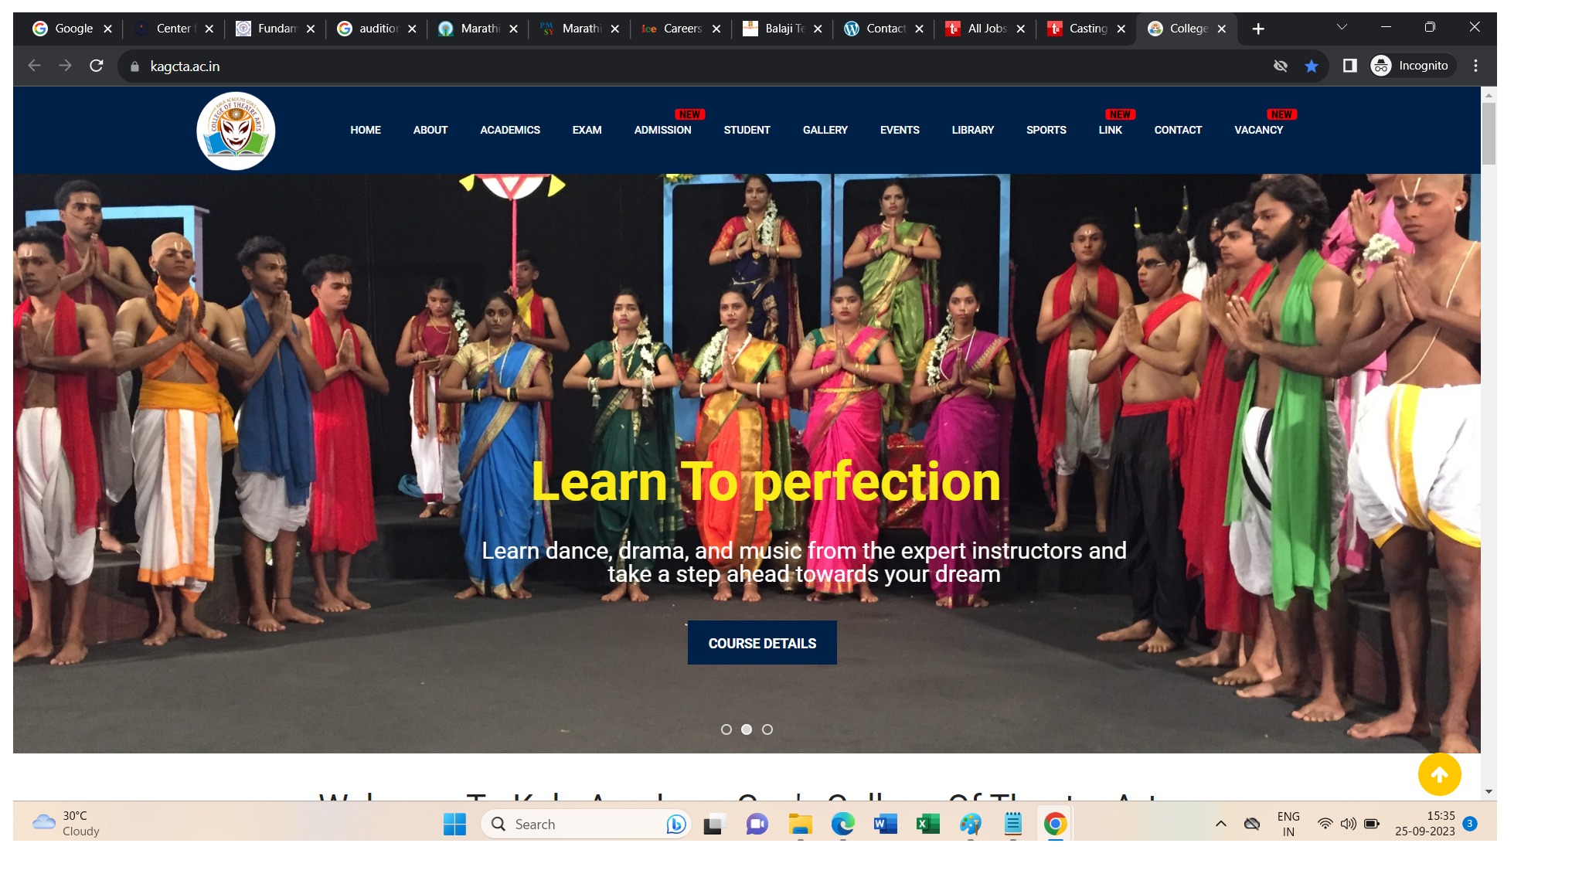Screen dimensions: 1589x884
Task: Click the page vertical scrollbar thumb
Action: point(1489,133)
